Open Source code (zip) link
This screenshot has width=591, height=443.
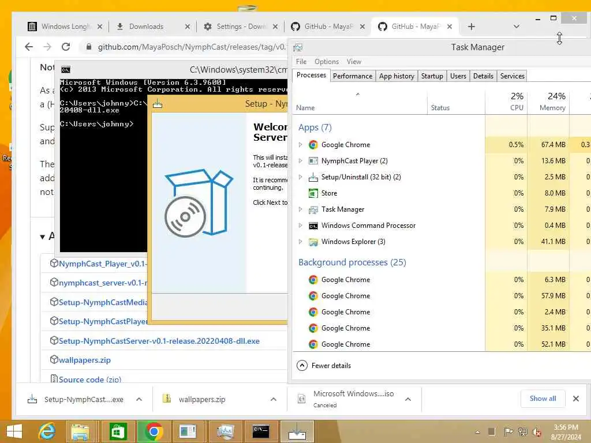[x=89, y=379]
